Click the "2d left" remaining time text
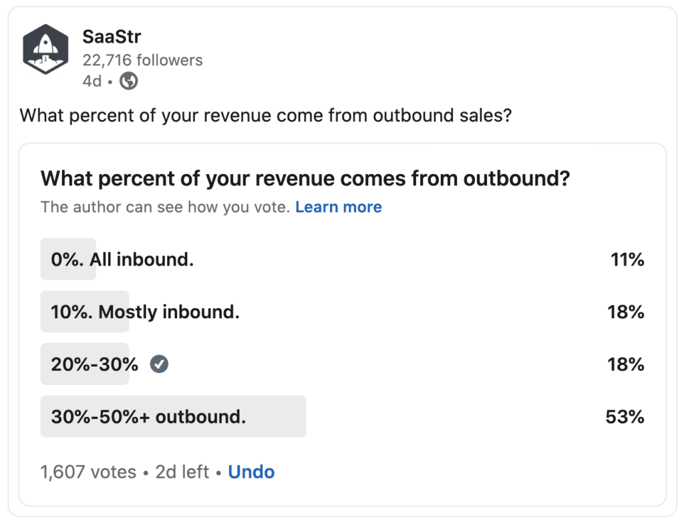 pos(182,472)
